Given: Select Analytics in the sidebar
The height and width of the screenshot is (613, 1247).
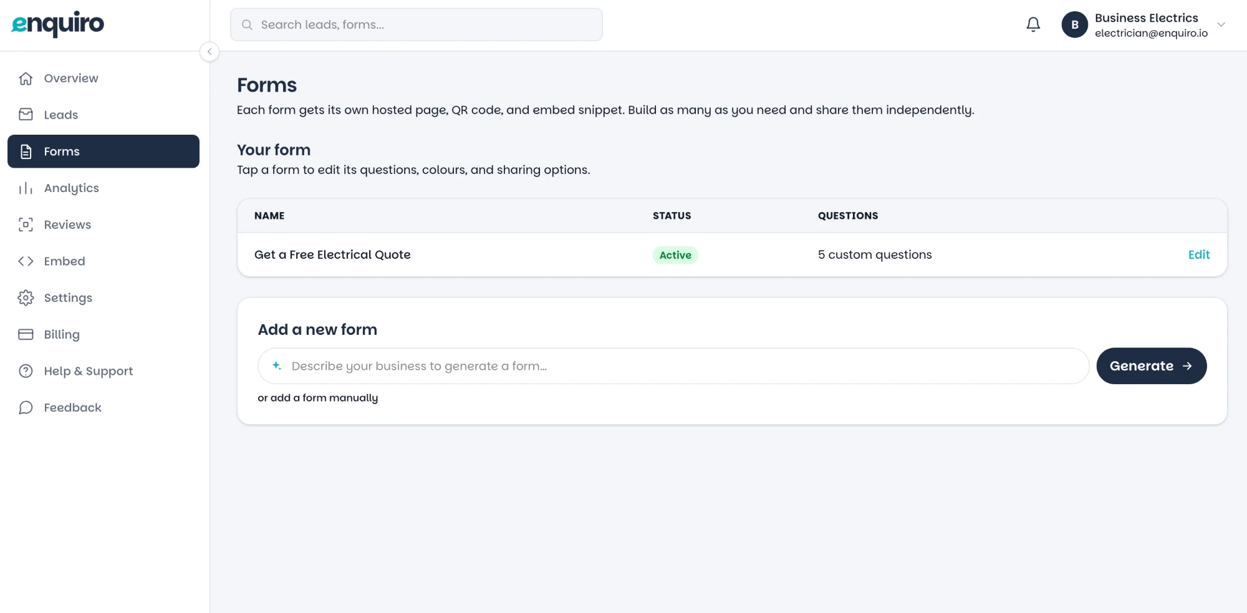Looking at the screenshot, I should (104, 188).
